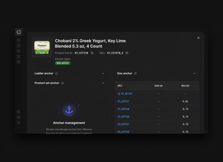Image resolution: width=223 pixels, height=162 pixels.
Task: Close the product detail dialog
Action: pos(199,38)
